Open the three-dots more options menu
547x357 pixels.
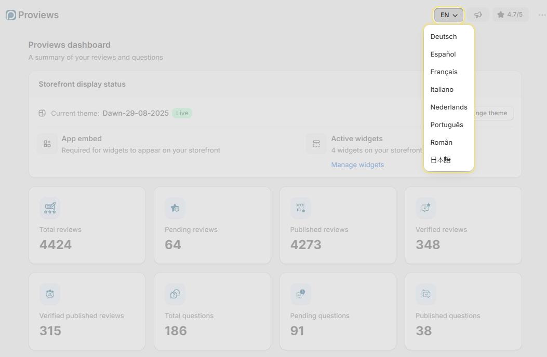coord(542,15)
